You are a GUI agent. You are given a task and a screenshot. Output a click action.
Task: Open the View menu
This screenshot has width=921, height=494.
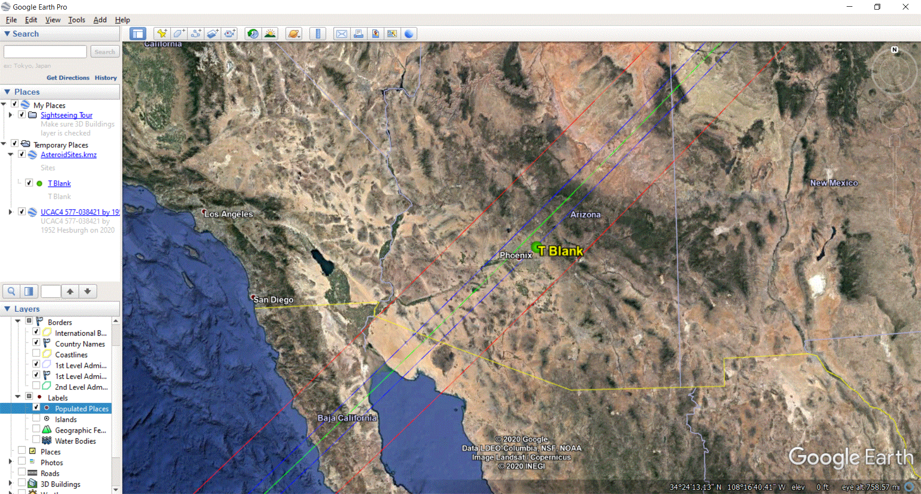coord(53,20)
